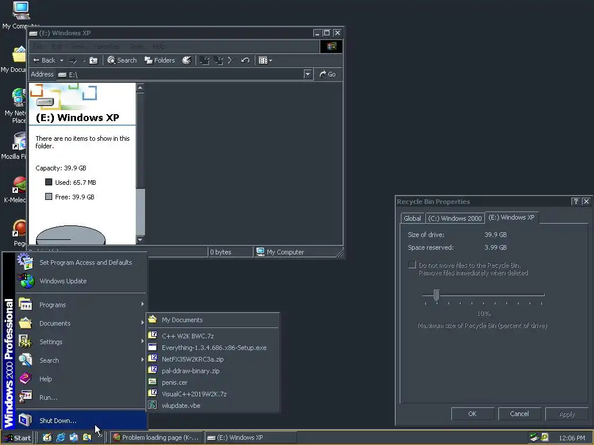594x445 pixels.
Task: Click the Undo toolbar icon
Action: (x=245, y=60)
